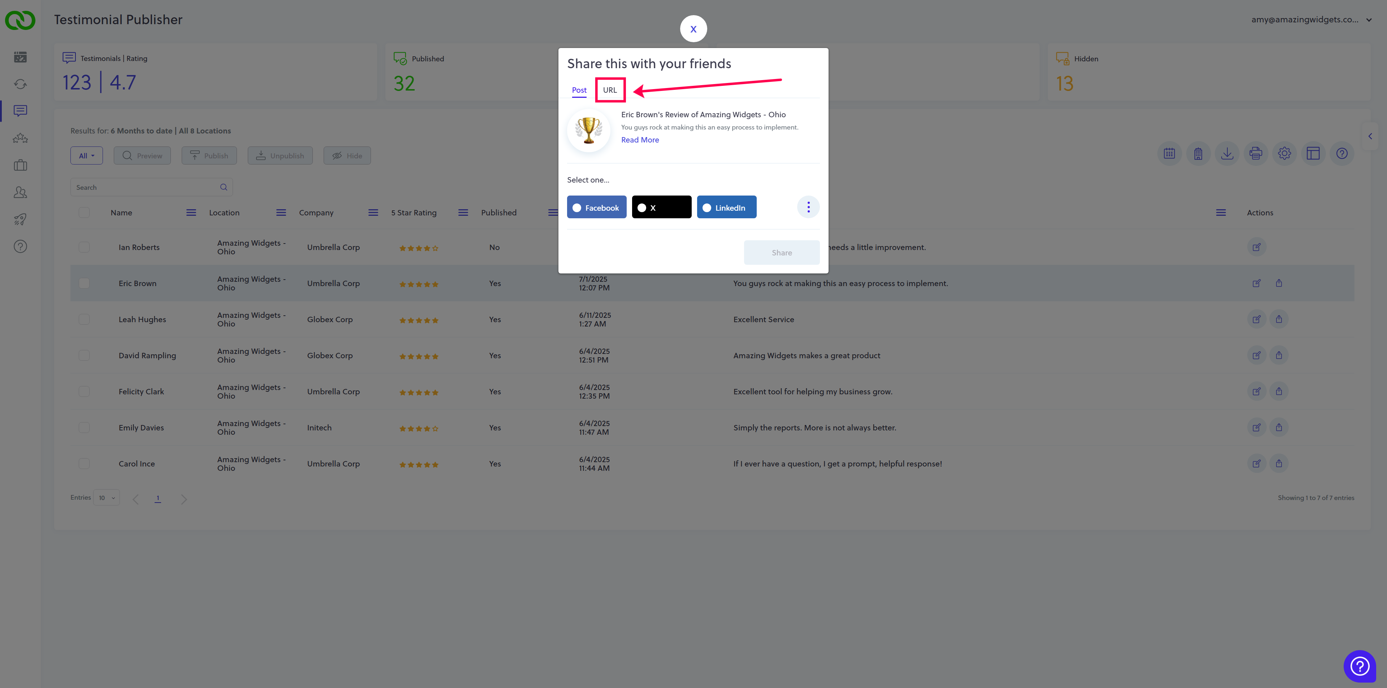Click the three-dot more options icon

808,207
